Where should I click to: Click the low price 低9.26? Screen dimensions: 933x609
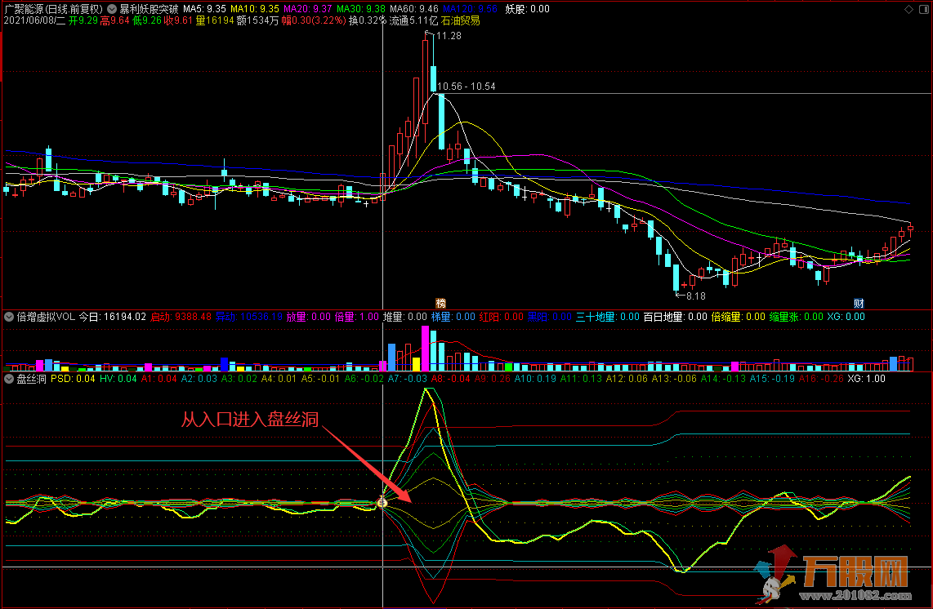click(x=147, y=20)
